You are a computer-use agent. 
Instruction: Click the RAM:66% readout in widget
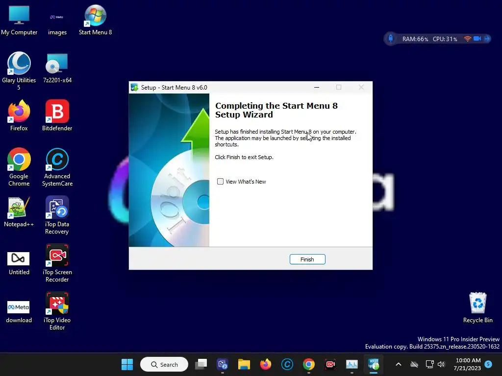pyautogui.click(x=415, y=39)
